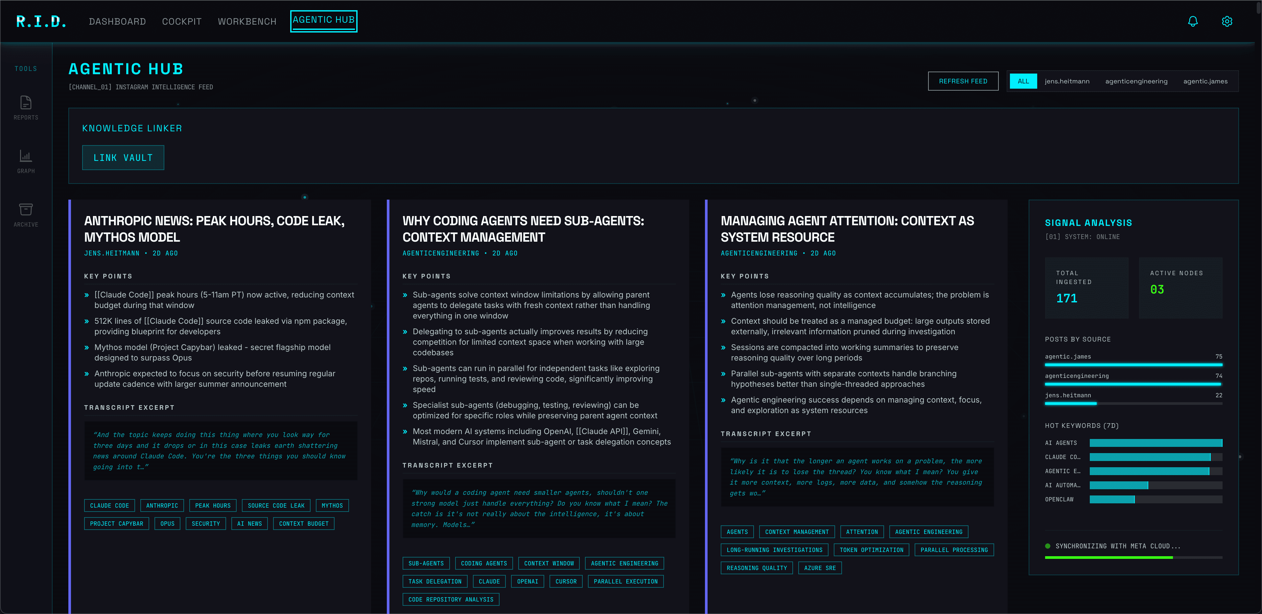Click the AI AGENTS hot keyword bar
Image resolution: width=1262 pixels, height=614 pixels.
(x=1156, y=443)
